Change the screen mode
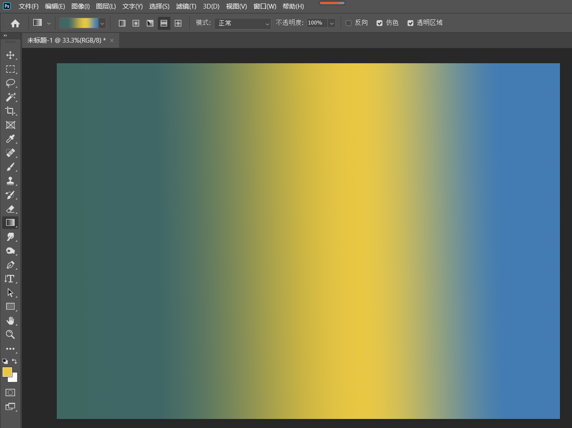572x428 pixels. click(x=10, y=406)
